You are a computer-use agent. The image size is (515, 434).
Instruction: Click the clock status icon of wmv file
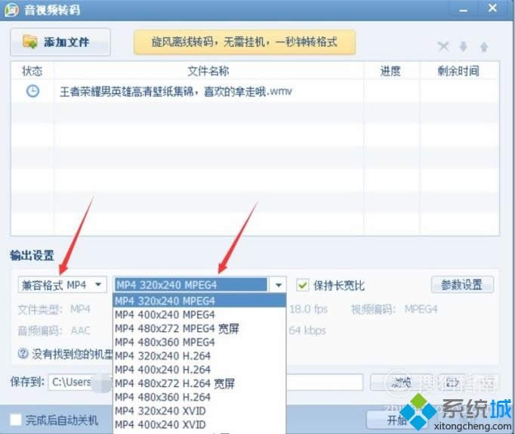point(32,91)
